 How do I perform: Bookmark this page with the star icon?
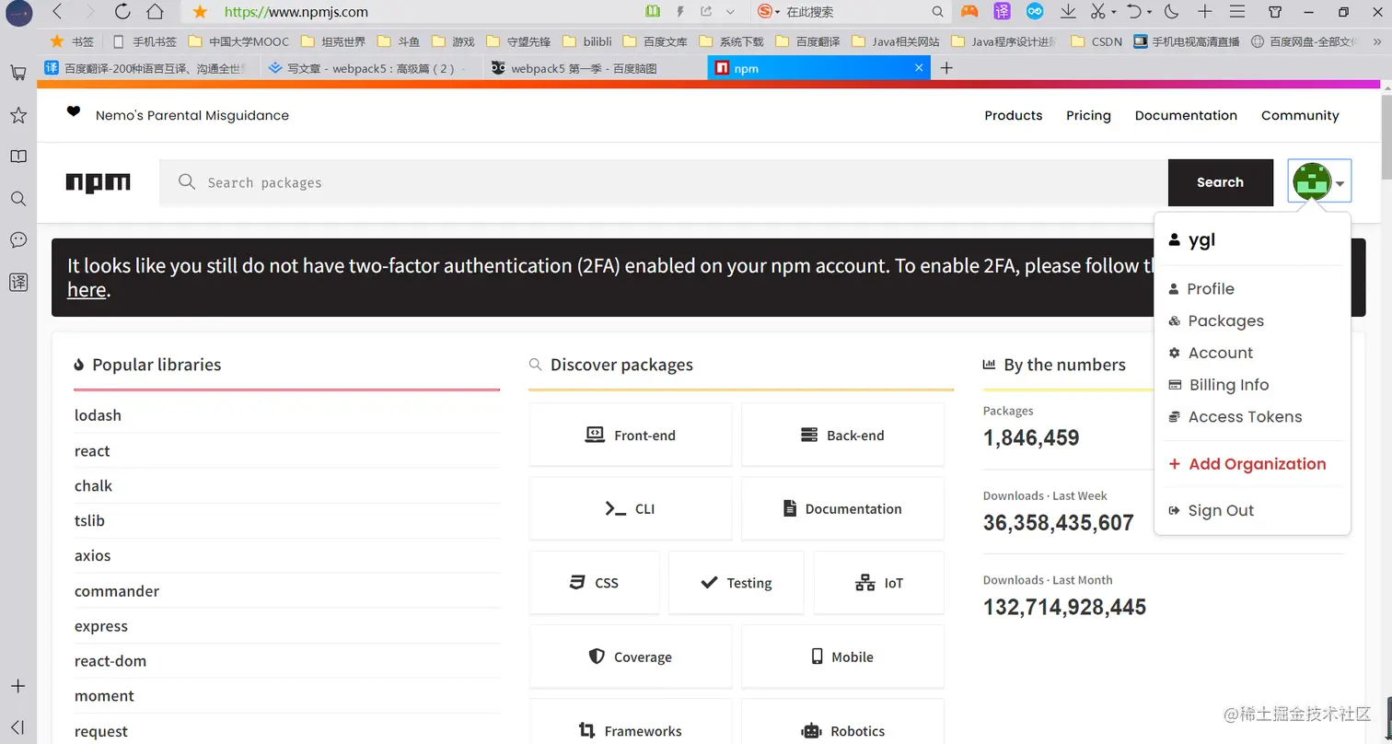point(200,12)
